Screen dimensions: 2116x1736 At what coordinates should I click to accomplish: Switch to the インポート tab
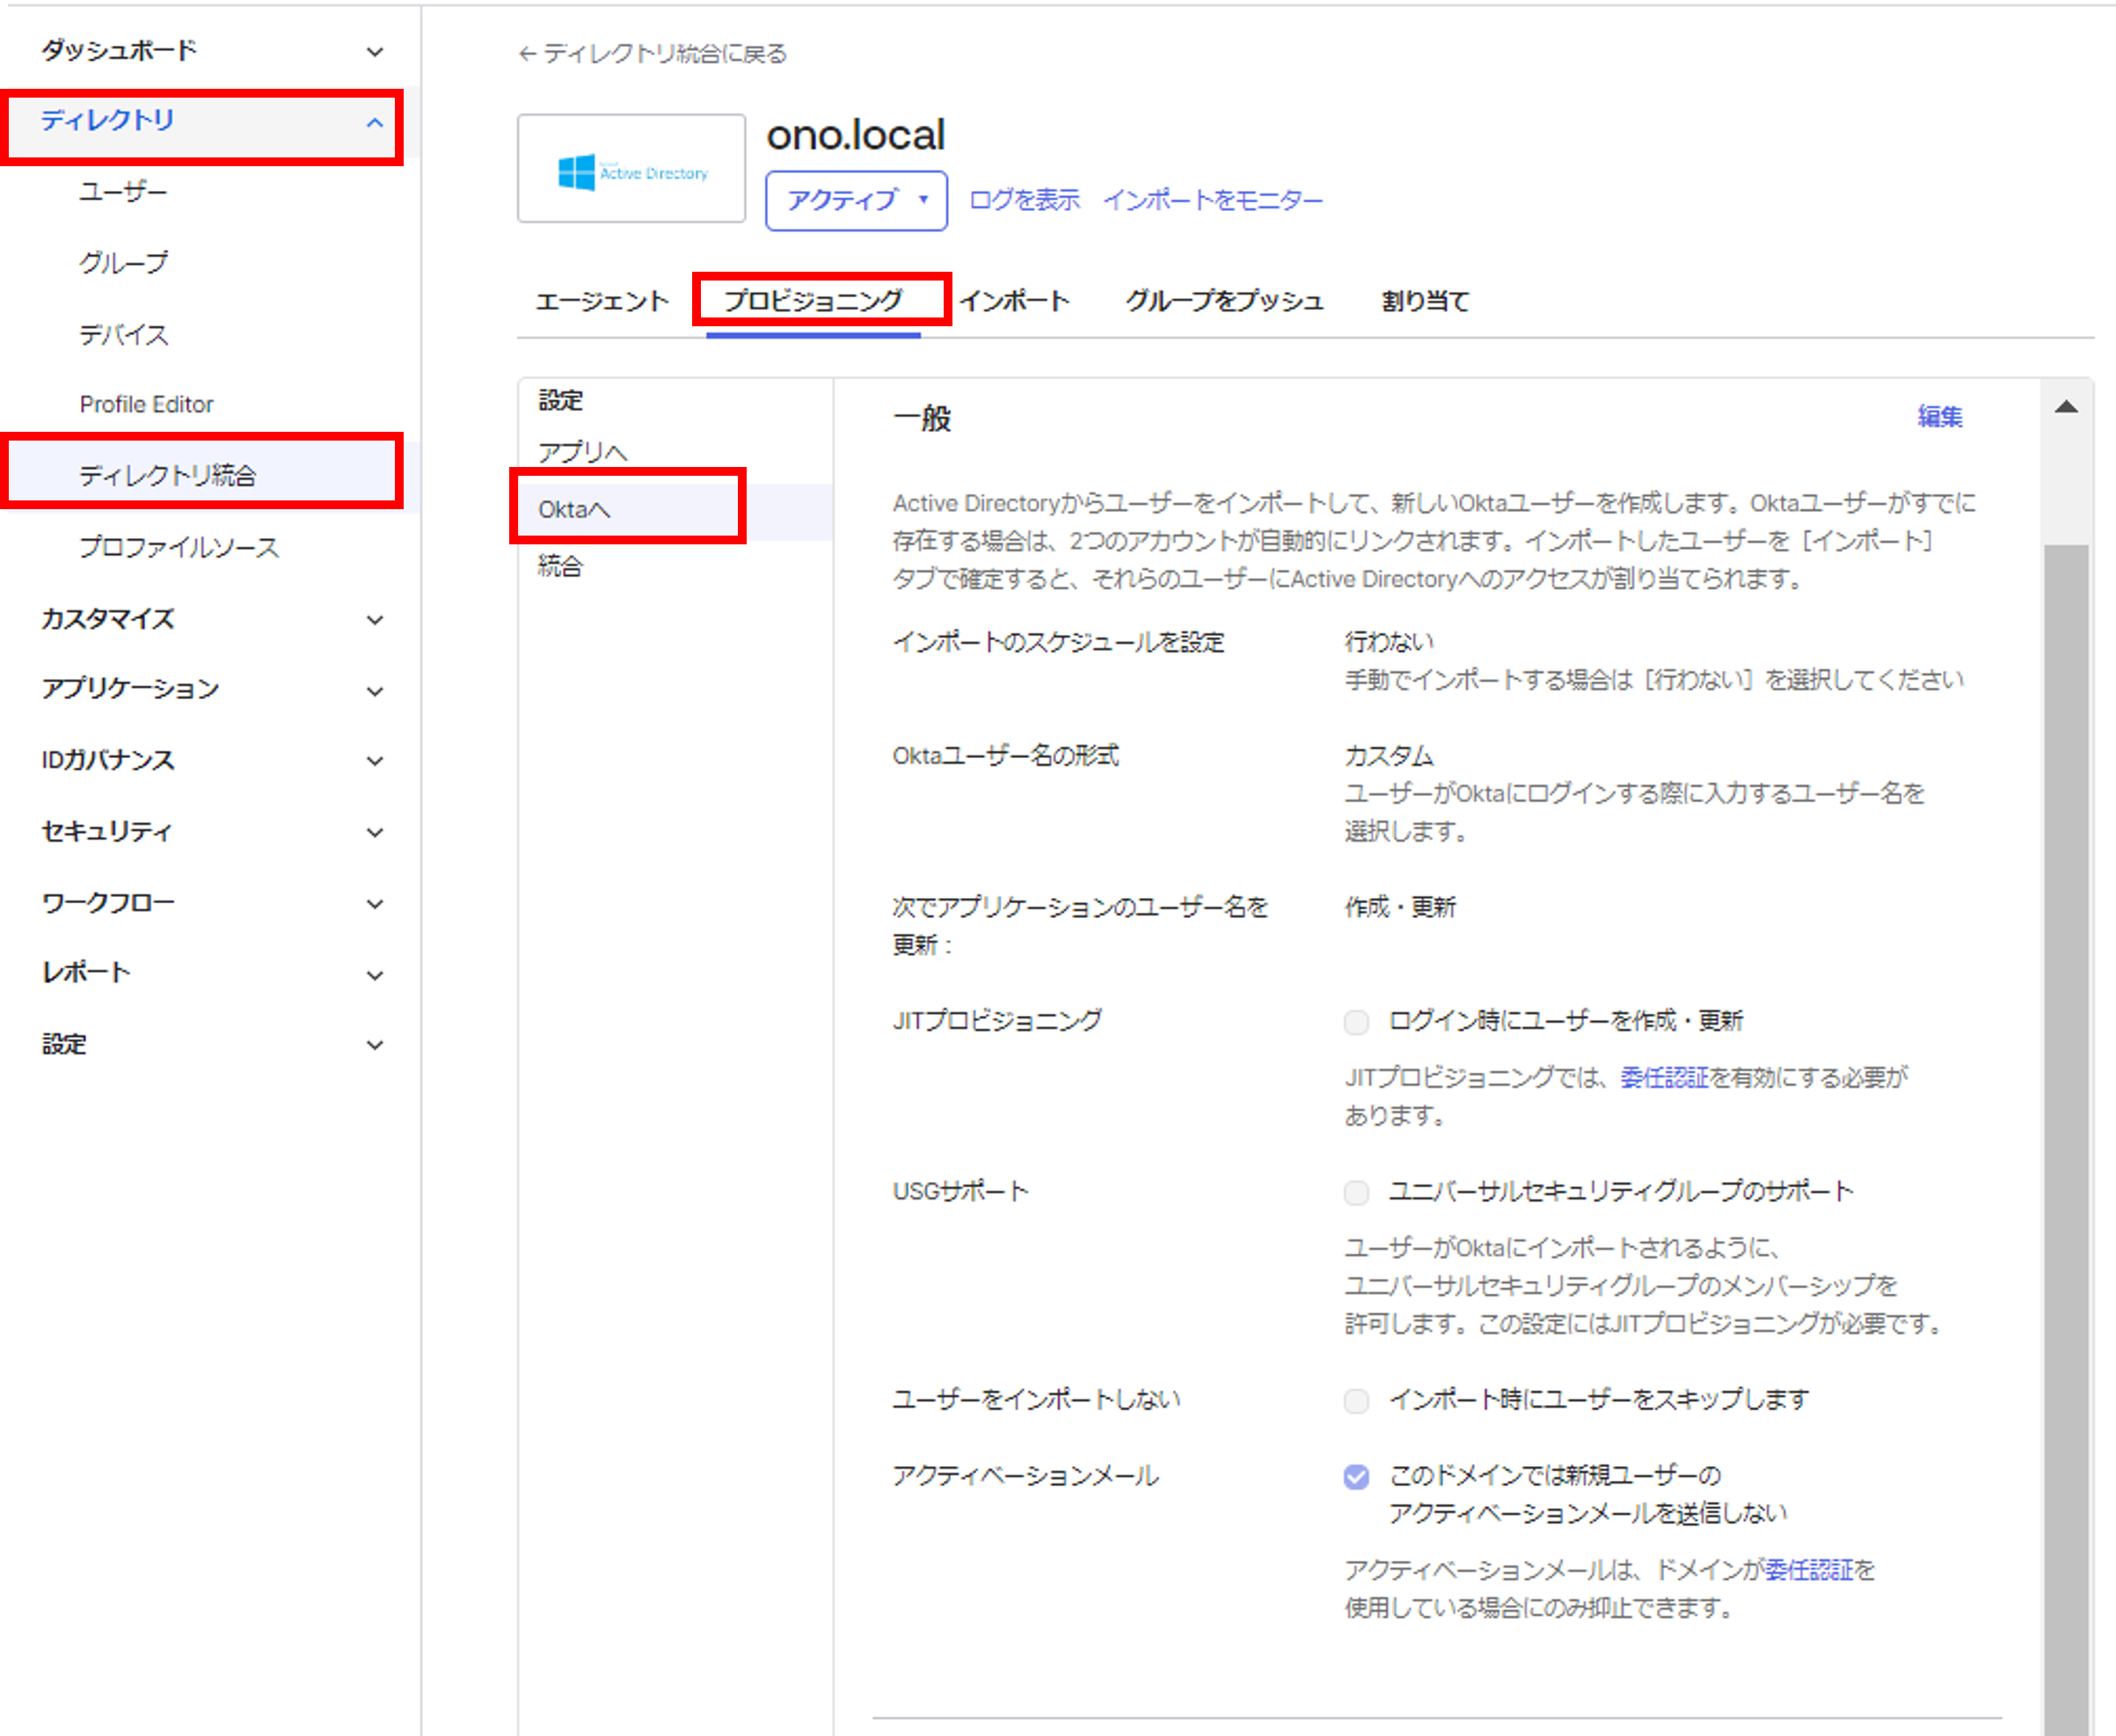(x=1015, y=300)
